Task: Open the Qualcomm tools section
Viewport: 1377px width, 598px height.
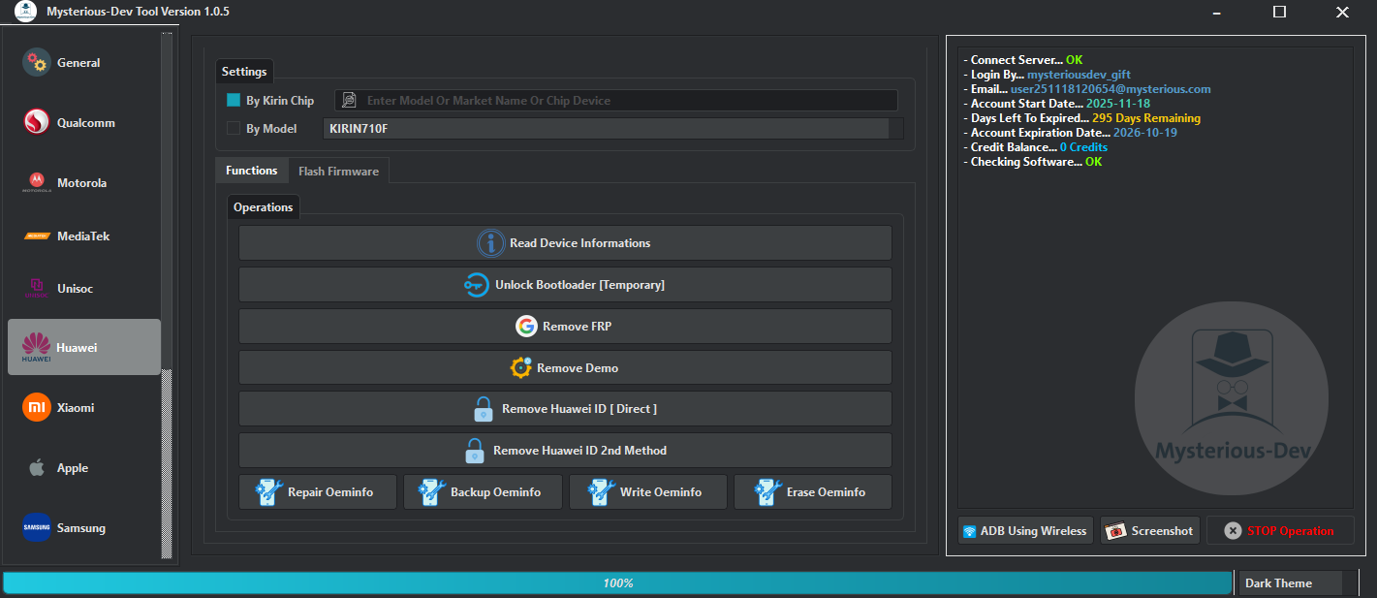Action: (x=83, y=122)
